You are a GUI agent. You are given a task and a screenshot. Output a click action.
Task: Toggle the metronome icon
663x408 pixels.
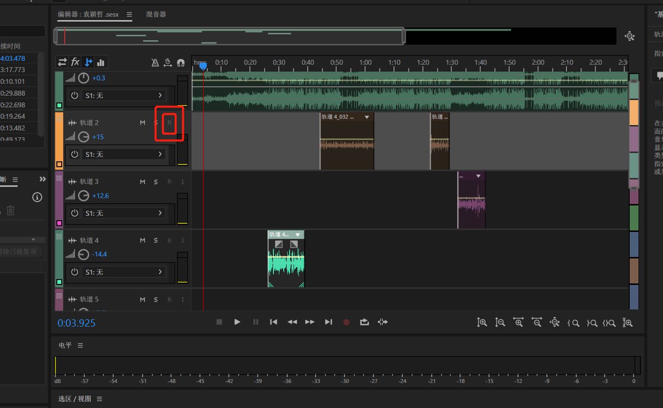(155, 63)
